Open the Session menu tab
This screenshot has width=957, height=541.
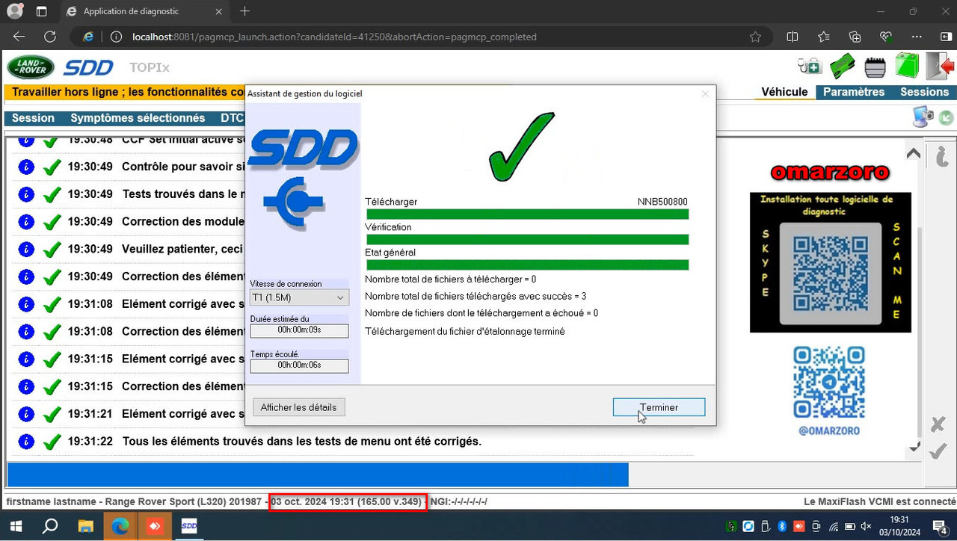tap(33, 118)
